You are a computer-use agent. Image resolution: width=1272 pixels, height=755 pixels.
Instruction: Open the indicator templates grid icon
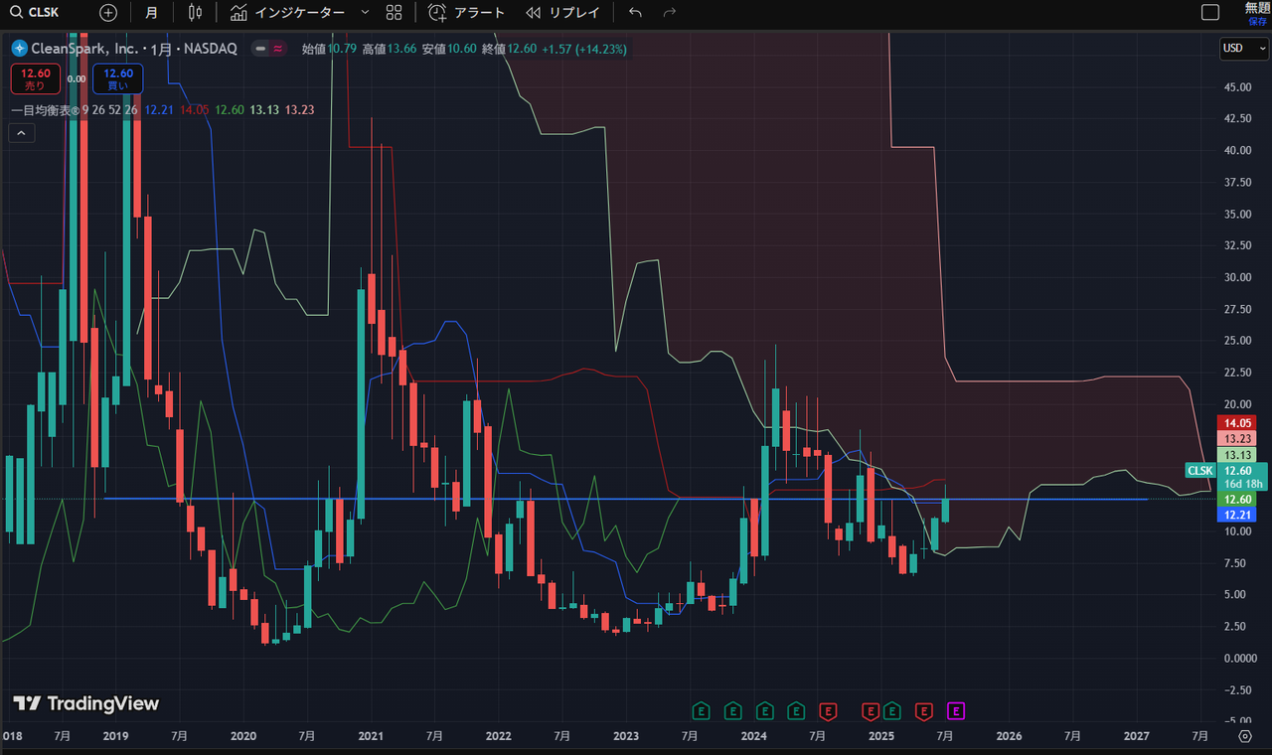(394, 13)
